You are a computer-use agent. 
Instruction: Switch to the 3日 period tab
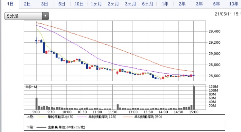[45, 4]
